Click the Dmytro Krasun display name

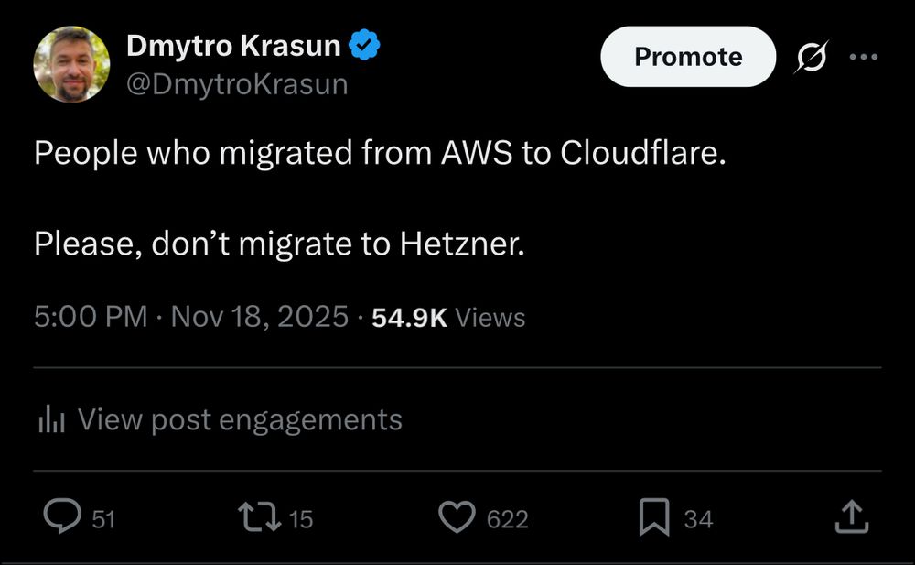coord(233,45)
